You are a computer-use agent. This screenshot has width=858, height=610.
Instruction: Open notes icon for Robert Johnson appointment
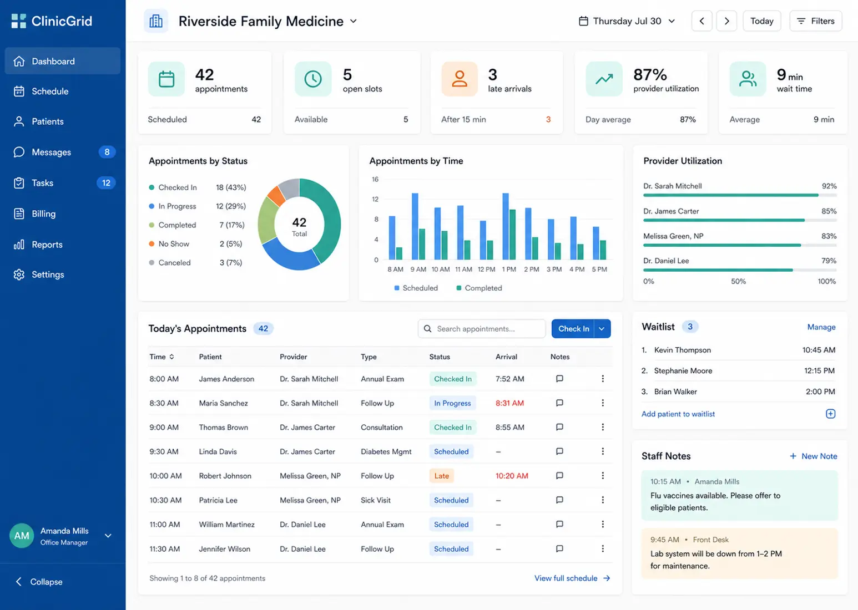[559, 476]
